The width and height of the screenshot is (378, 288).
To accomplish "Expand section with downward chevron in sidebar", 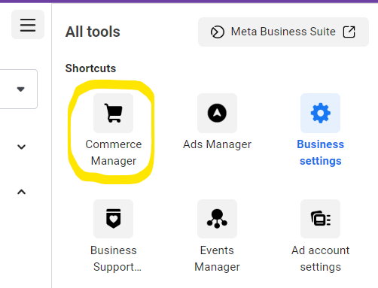I will pyautogui.click(x=22, y=147).
